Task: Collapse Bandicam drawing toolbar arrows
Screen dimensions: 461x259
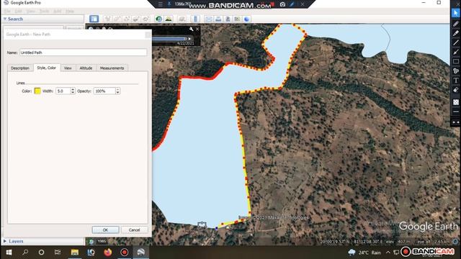Action: [456, 122]
